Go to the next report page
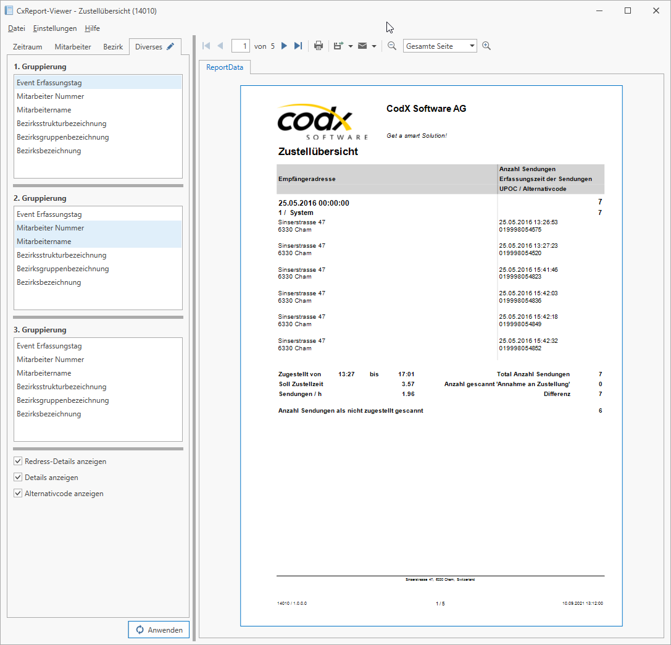 pyautogui.click(x=284, y=46)
